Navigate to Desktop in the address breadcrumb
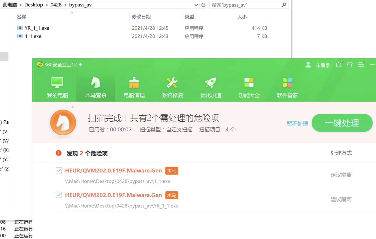Screen dimensions: 376x239 point(34,5)
